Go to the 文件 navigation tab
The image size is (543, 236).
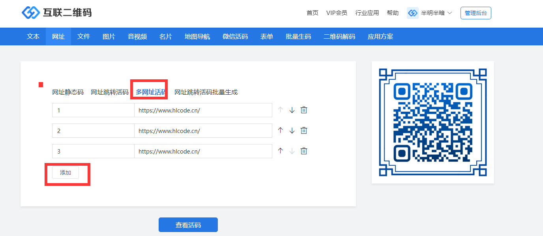[x=84, y=37]
